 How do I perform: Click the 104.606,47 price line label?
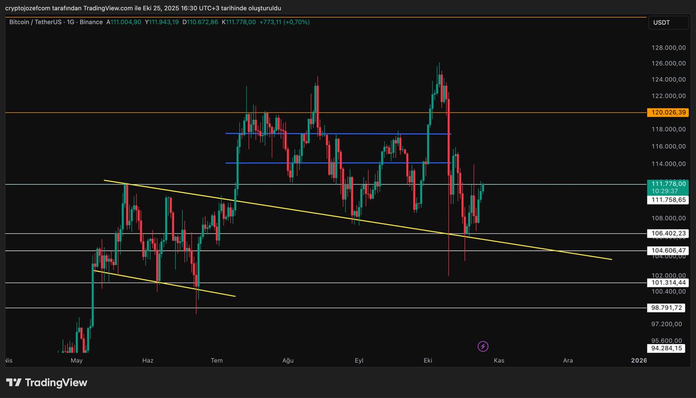(668, 250)
